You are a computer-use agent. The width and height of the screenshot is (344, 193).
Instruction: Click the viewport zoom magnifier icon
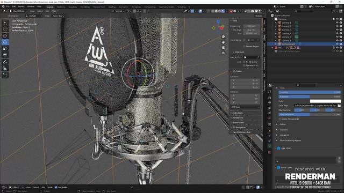click(x=223, y=37)
